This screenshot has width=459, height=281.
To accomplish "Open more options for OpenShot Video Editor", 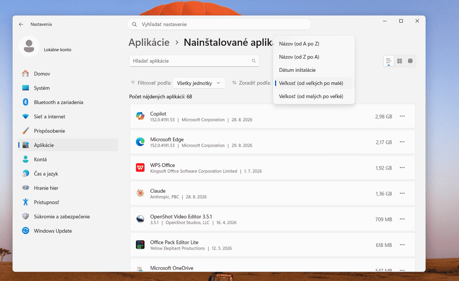I will 402,219.
